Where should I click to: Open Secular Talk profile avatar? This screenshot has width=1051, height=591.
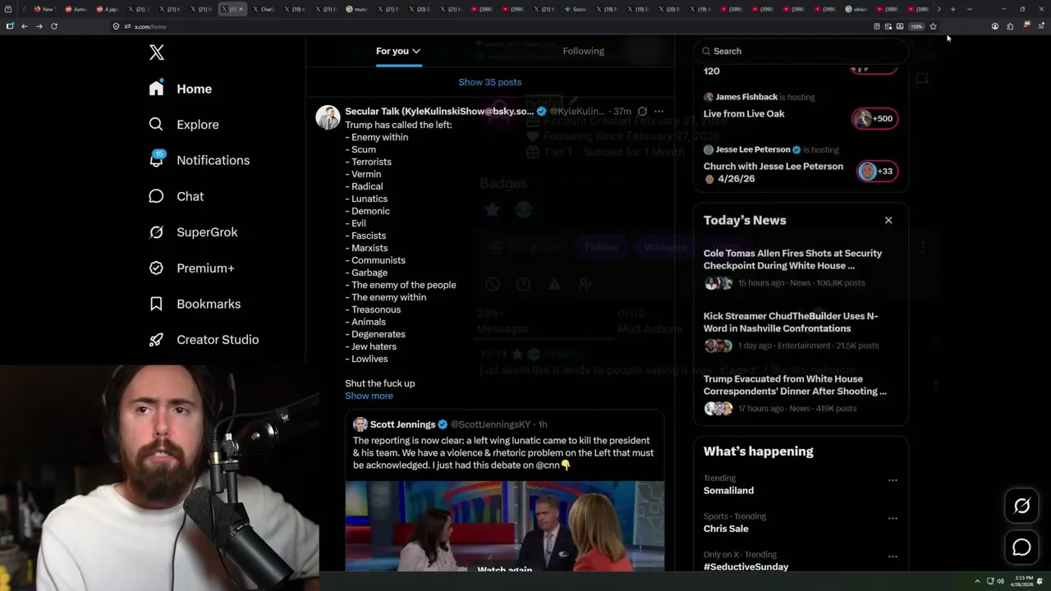328,117
